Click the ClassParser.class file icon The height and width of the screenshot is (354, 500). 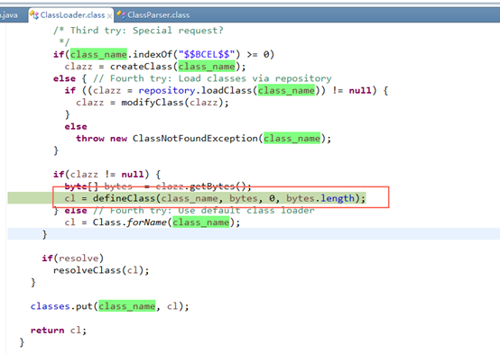click(x=121, y=14)
